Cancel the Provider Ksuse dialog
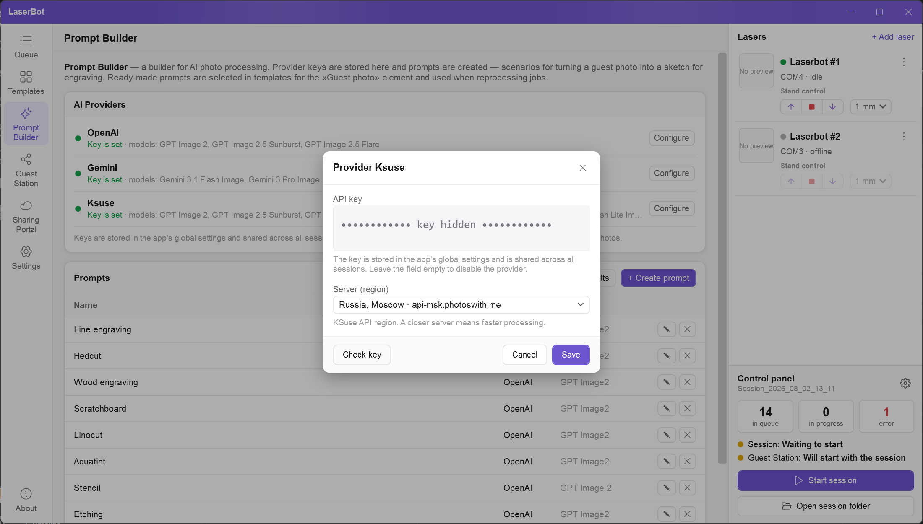Image resolution: width=923 pixels, height=524 pixels. (x=524, y=355)
